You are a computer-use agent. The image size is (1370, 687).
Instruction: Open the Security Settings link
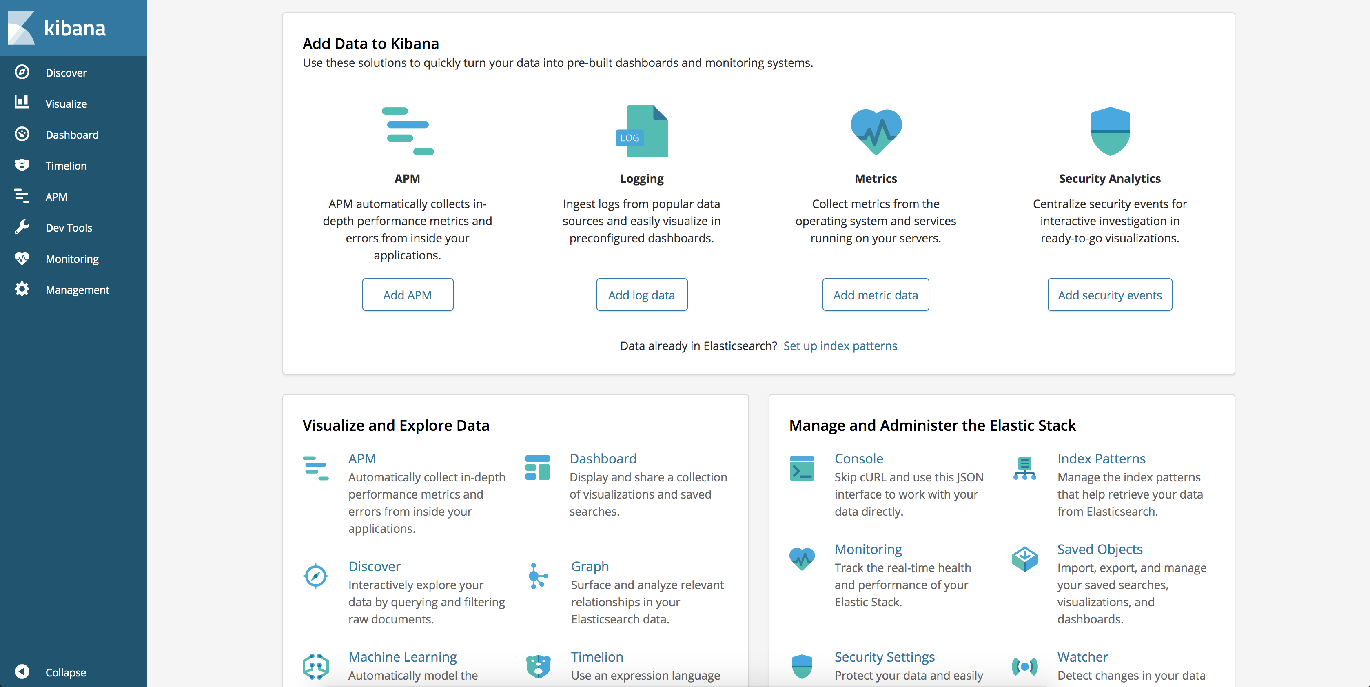point(885,657)
